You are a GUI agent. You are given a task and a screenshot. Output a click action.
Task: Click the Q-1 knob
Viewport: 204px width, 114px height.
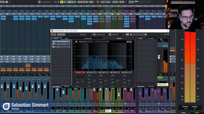coord(94,81)
